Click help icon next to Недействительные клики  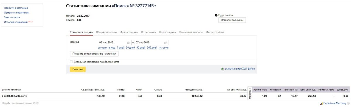click(x=38, y=103)
